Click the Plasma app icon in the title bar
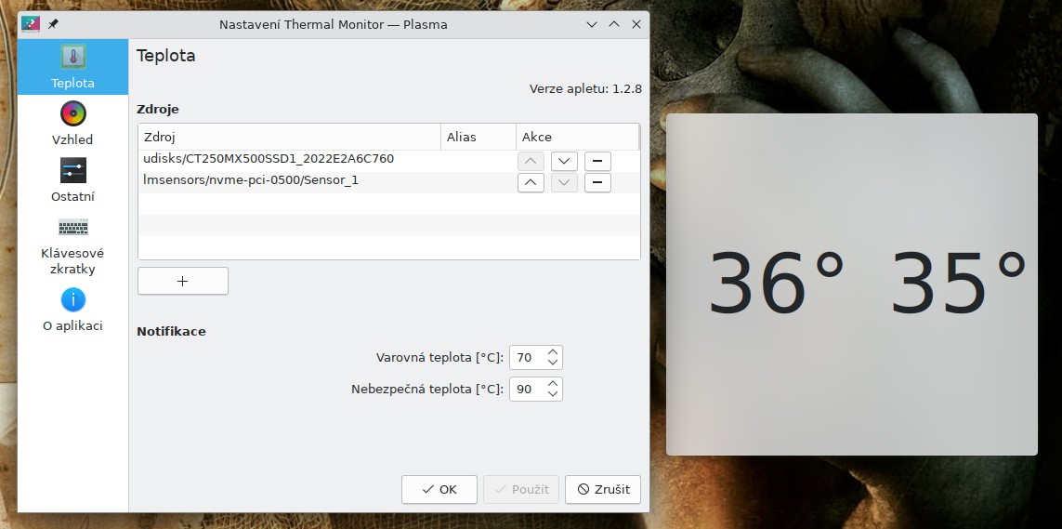 [x=31, y=24]
